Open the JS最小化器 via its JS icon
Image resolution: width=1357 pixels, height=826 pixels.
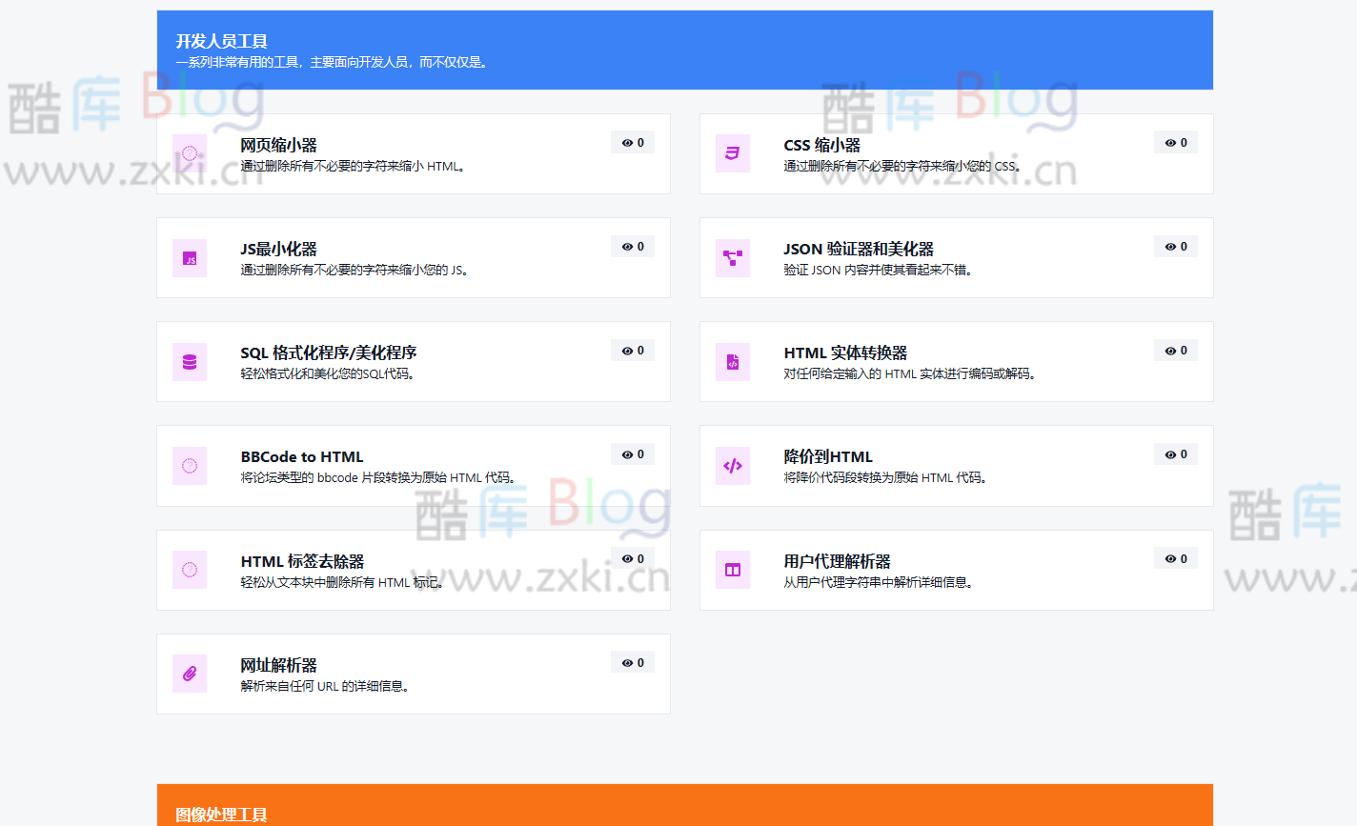[x=190, y=257]
